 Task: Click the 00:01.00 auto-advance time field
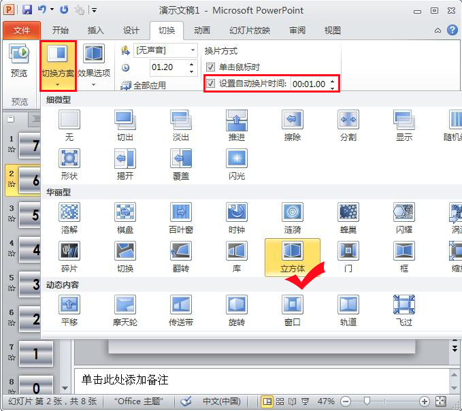[310, 84]
